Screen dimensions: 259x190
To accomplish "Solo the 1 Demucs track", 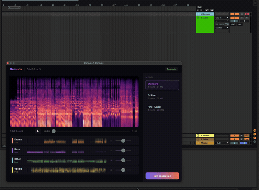I will point(242,14).
